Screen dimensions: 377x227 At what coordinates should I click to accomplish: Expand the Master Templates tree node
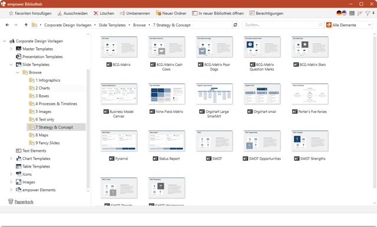(11, 49)
